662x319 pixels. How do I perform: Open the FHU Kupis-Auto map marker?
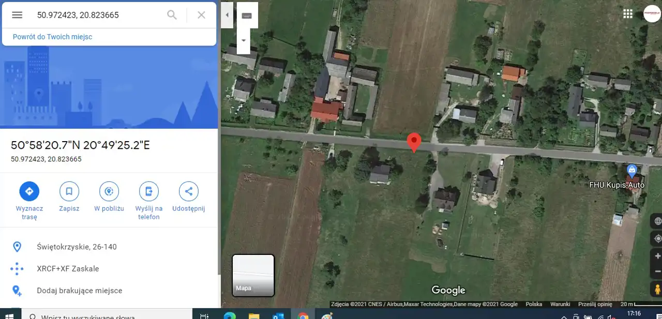[x=631, y=170]
